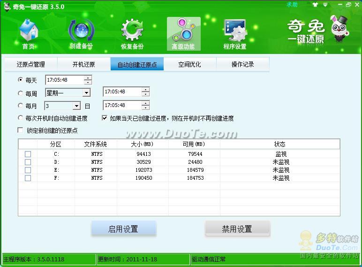Click the 分区 column header
This screenshot has height=267, width=362.
click(x=56, y=145)
